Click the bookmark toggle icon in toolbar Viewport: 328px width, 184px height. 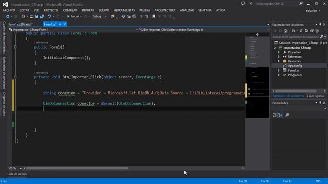pos(154,16)
